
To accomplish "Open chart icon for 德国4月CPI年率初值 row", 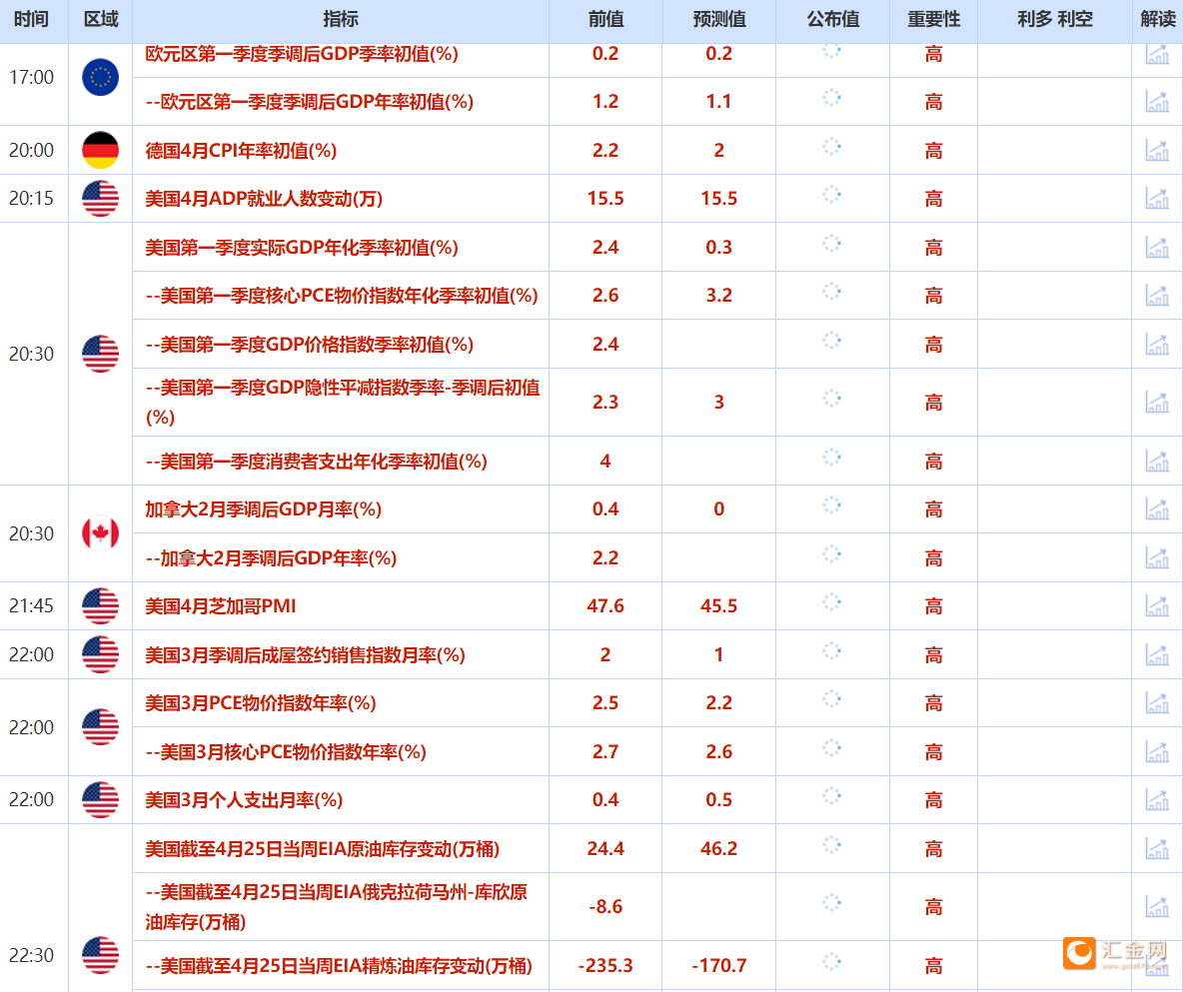I will [x=1157, y=150].
